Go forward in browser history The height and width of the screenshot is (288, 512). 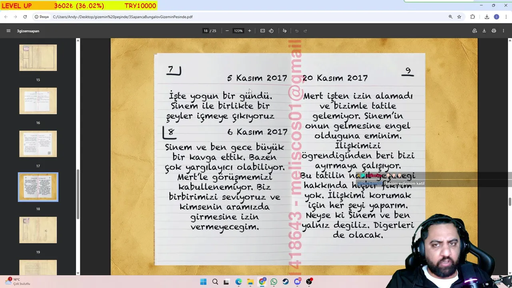point(15,17)
